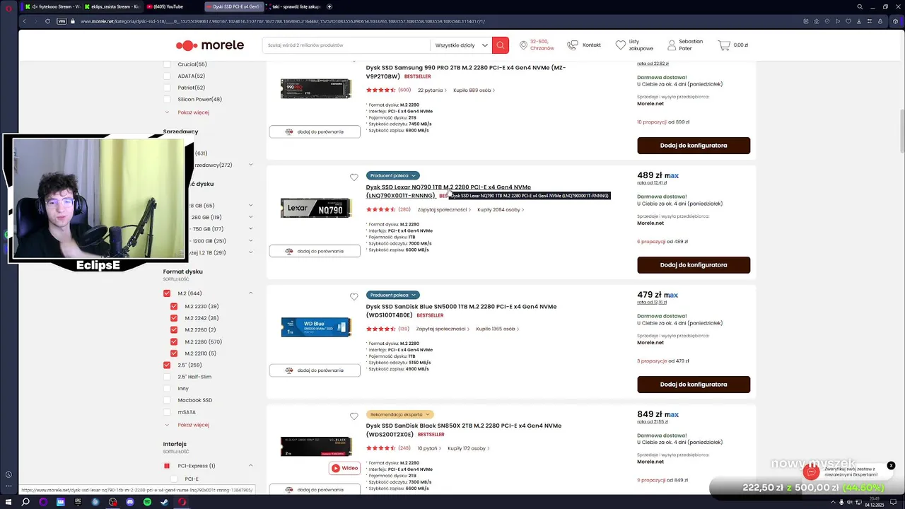Viewport: 905px width, 509px height.
Task: Open the red expert chat bubble
Action: 812,472
